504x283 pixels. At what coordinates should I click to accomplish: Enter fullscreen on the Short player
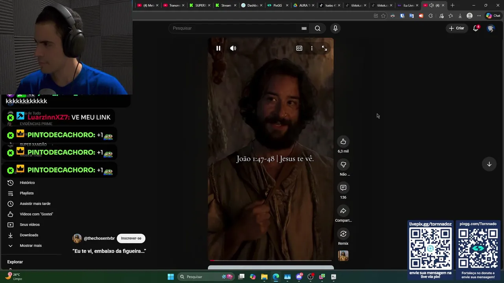click(324, 48)
